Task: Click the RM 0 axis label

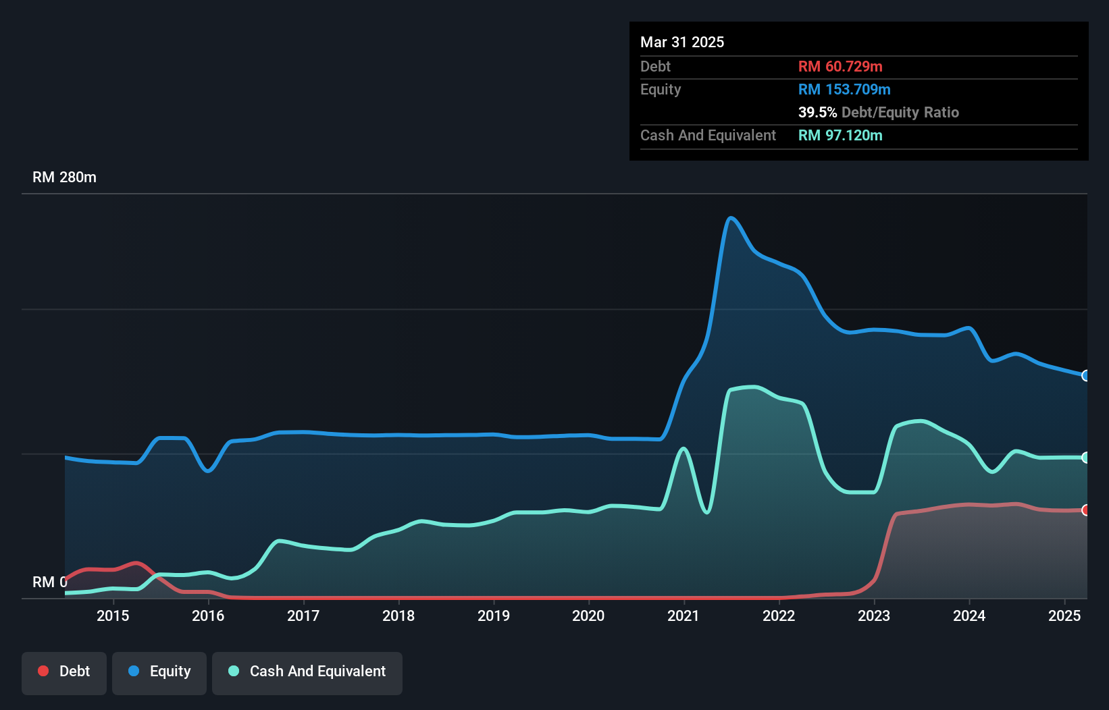Action: click(50, 582)
